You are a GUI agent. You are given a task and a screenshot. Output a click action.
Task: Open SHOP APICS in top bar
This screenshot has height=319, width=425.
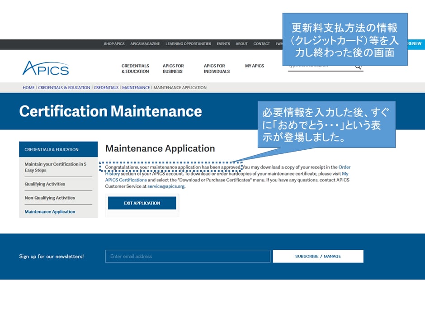[114, 44]
